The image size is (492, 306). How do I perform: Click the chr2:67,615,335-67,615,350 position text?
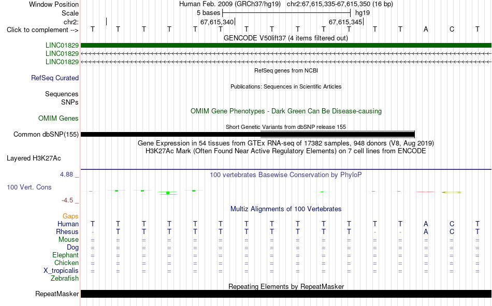coord(340,4)
